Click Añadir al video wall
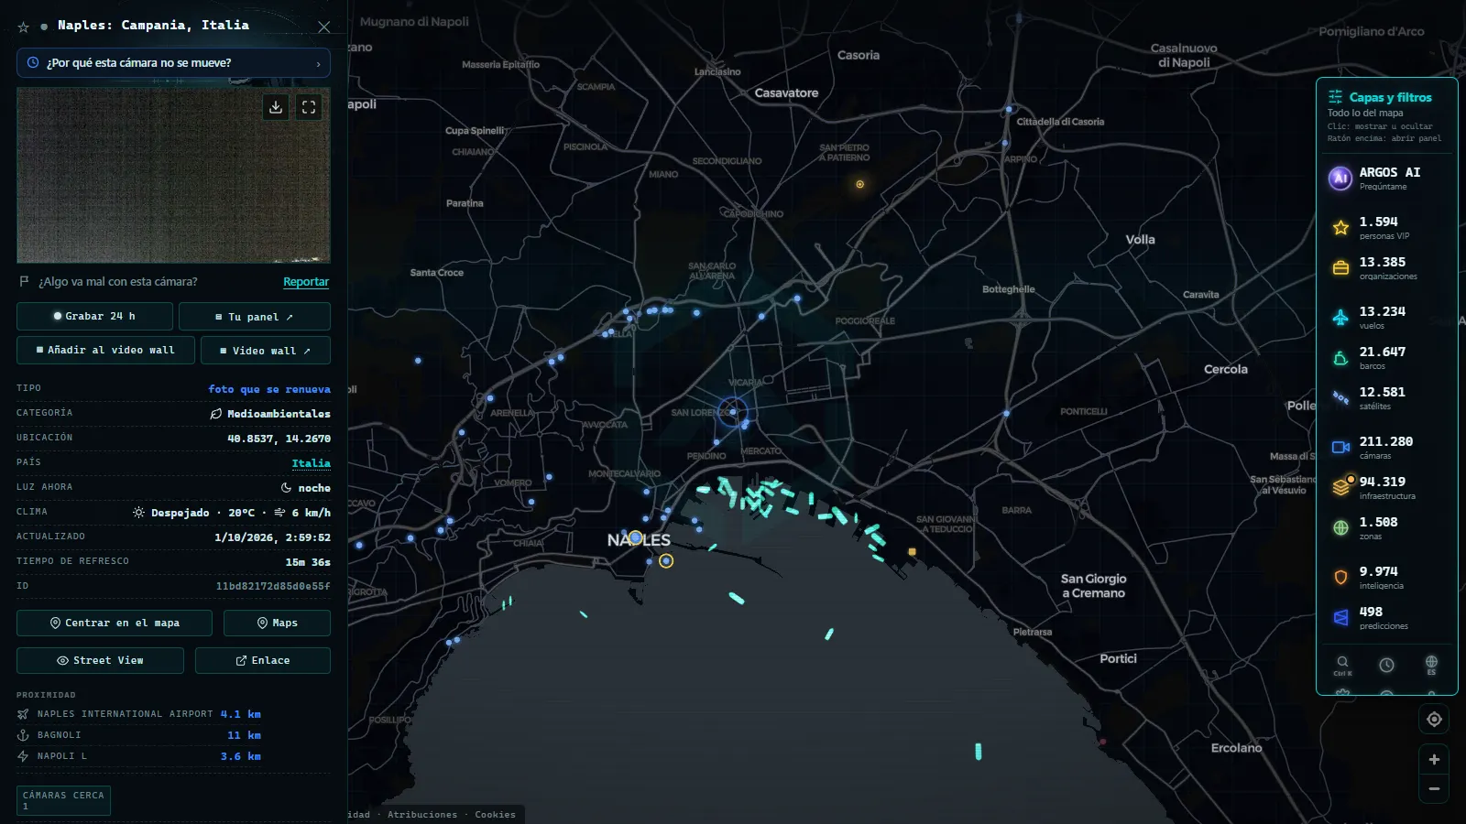This screenshot has width=1466, height=824. 105,350
